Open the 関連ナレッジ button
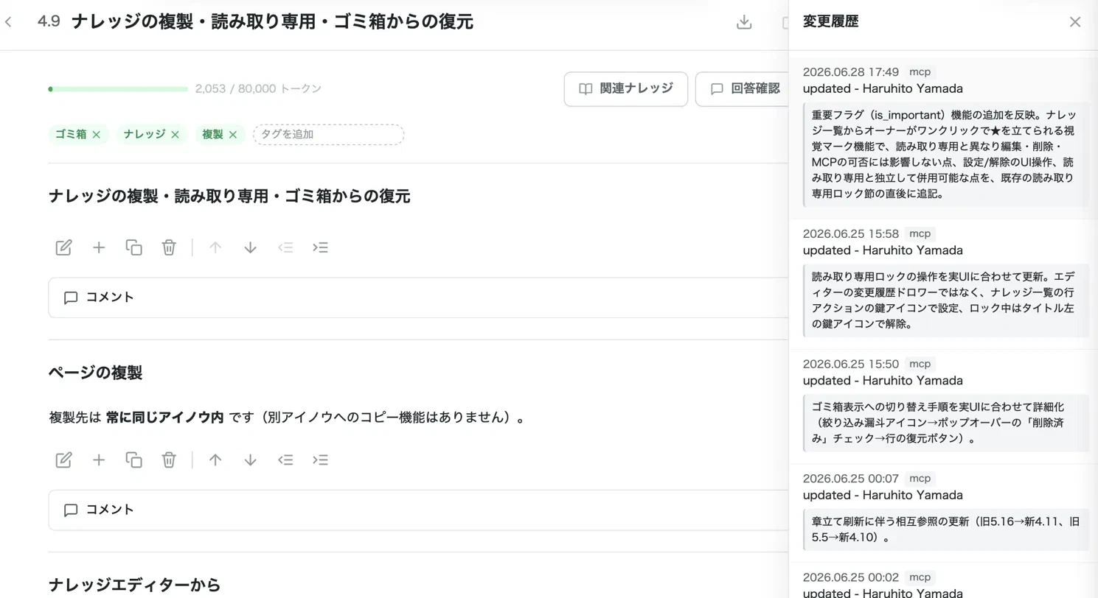1098x598 pixels. pyautogui.click(x=626, y=89)
